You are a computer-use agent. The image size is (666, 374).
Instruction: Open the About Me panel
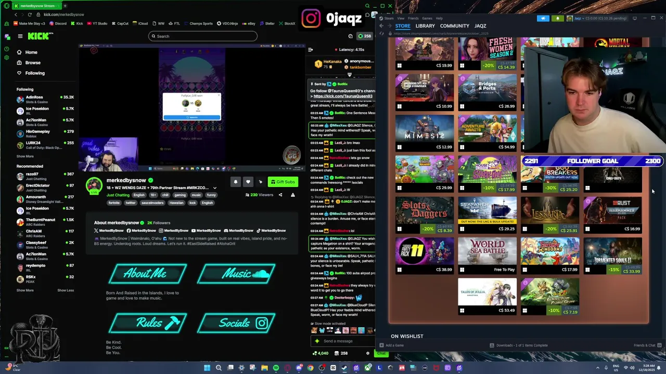(147, 274)
